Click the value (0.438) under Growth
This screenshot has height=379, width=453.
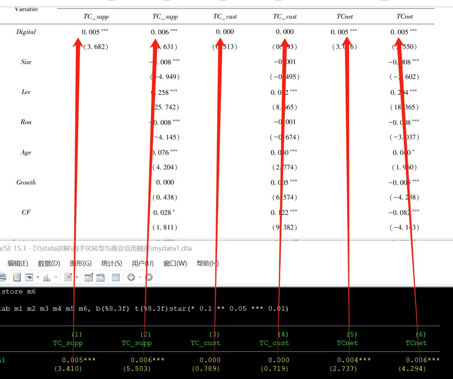coord(165,197)
